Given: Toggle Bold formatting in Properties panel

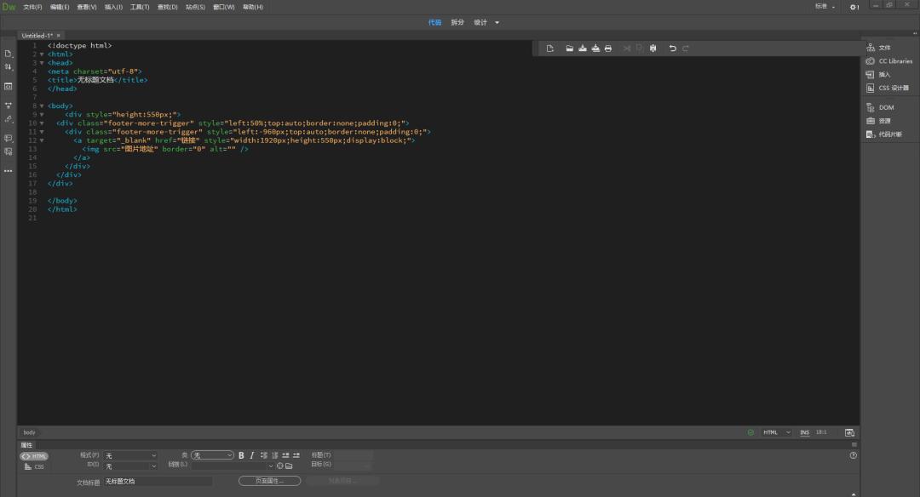Looking at the screenshot, I should coord(241,455).
